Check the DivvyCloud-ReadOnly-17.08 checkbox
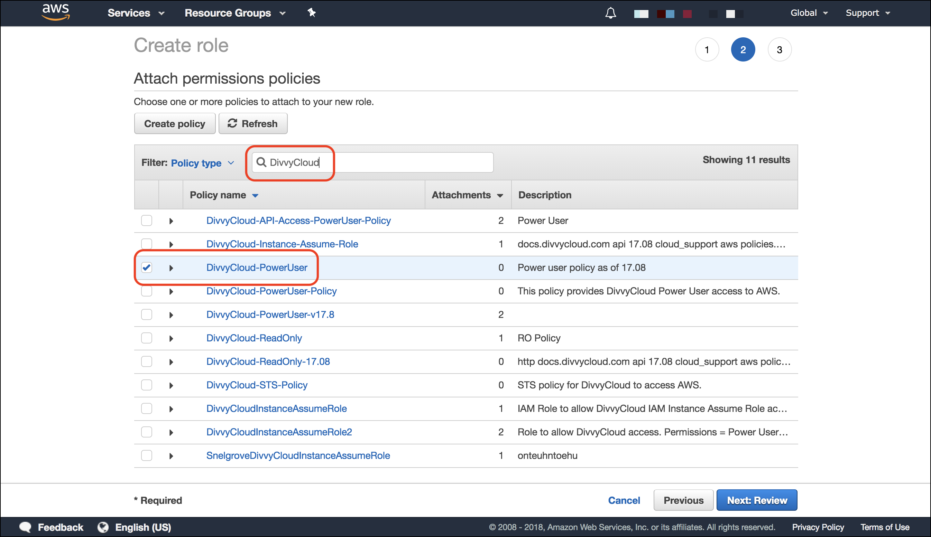 [147, 361]
